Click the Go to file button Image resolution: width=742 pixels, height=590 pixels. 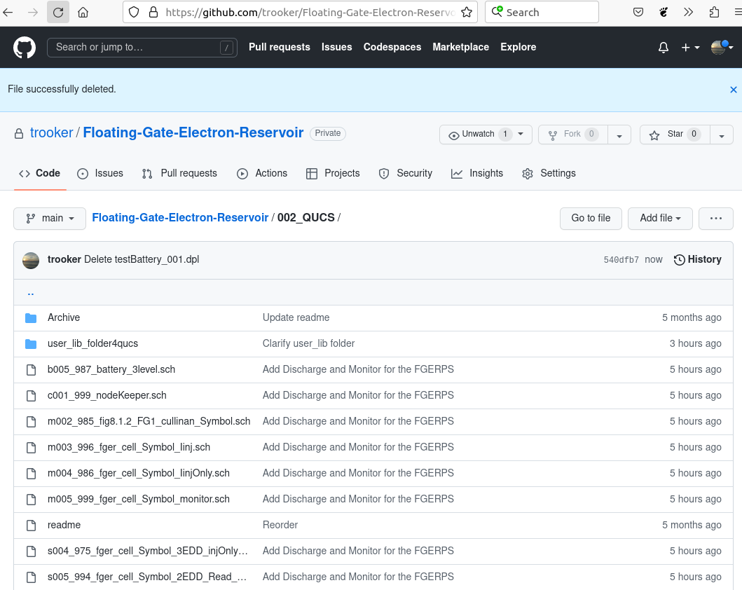click(591, 219)
